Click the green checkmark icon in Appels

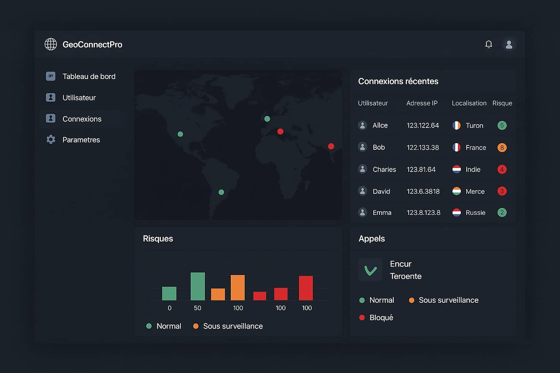coord(370,270)
